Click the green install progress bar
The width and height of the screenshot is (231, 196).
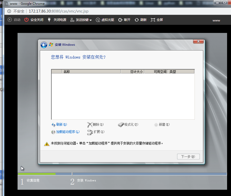click(37, 174)
